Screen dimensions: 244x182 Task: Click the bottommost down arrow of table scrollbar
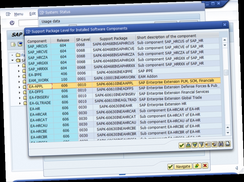point(228,133)
